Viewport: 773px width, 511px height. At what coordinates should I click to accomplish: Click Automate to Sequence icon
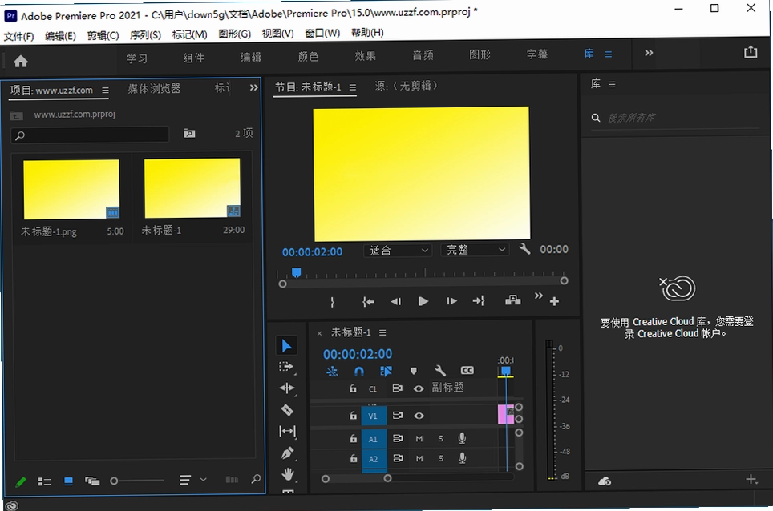pyautogui.click(x=232, y=480)
